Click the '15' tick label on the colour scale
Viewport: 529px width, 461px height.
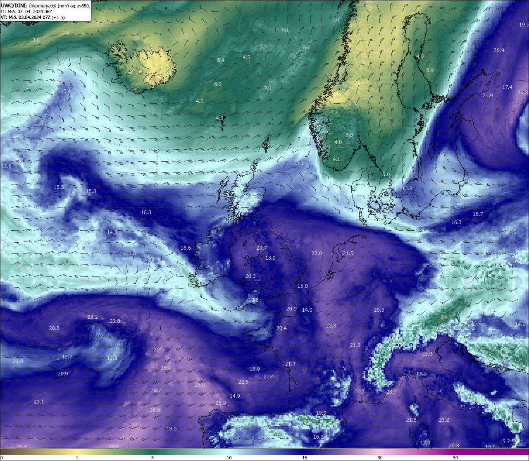(x=305, y=458)
